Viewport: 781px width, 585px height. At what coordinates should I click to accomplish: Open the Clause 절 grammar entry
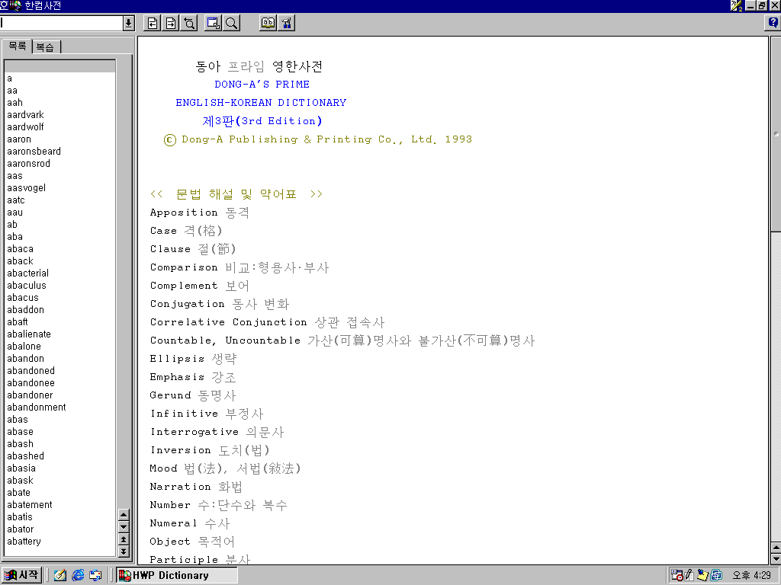click(x=193, y=249)
